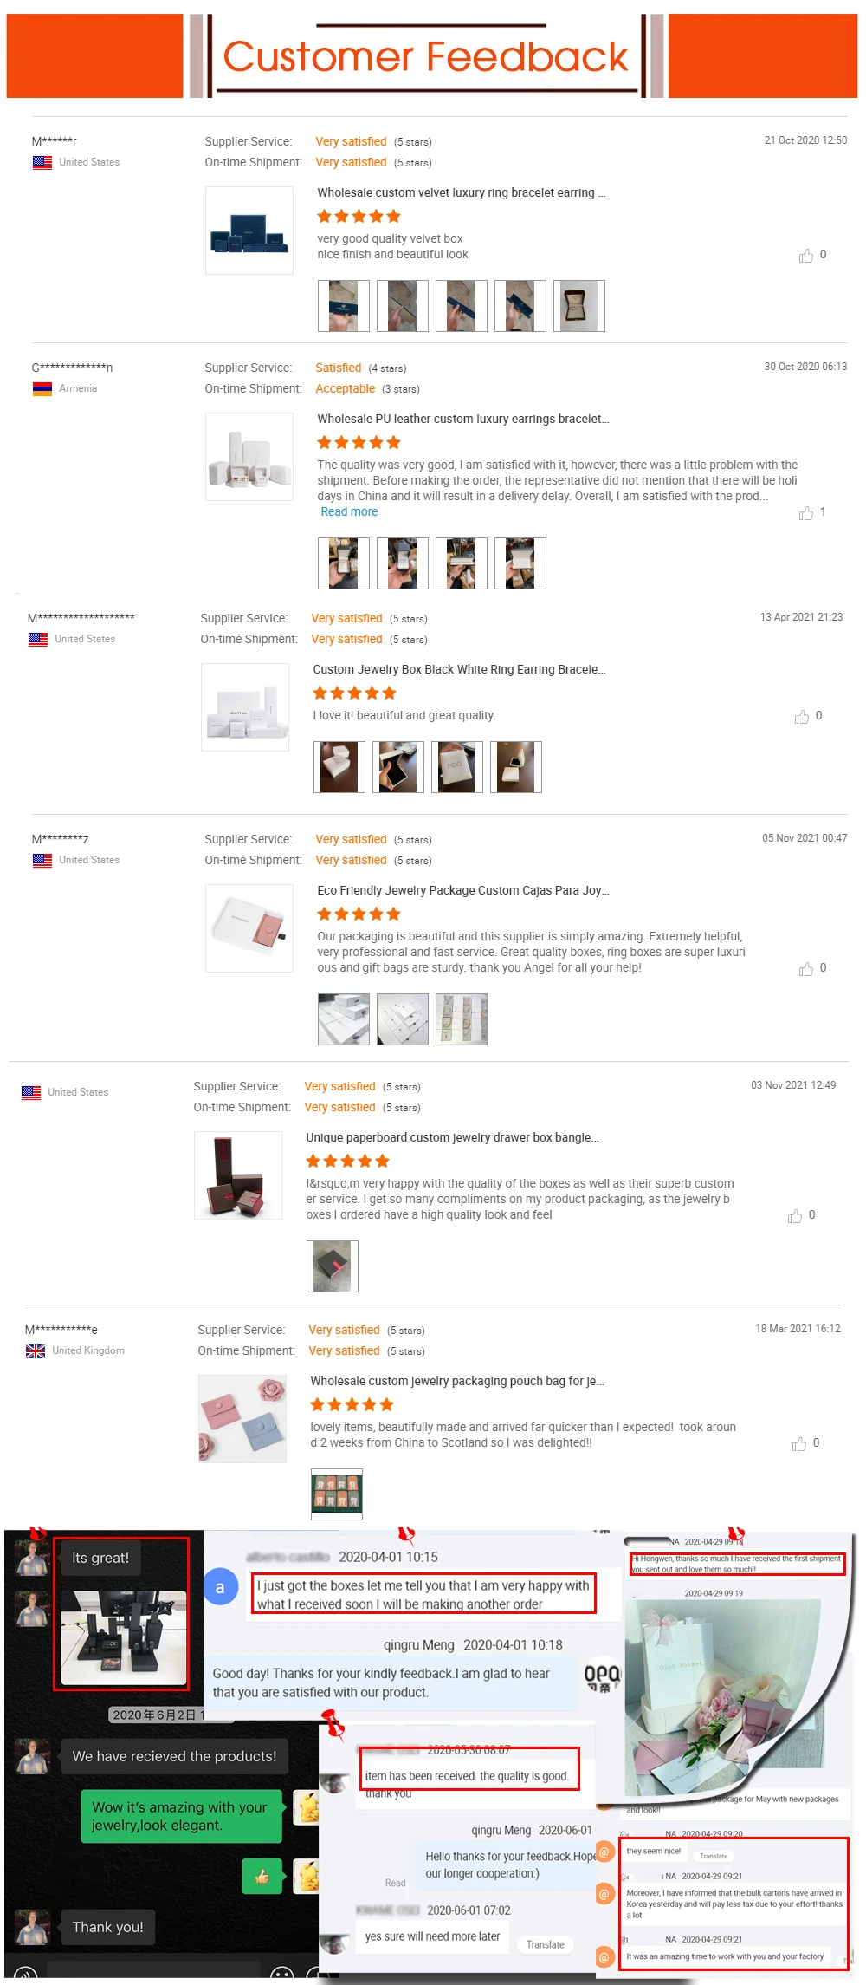
Task: Open the PU leather earrings bracelet product link
Action: point(462,420)
